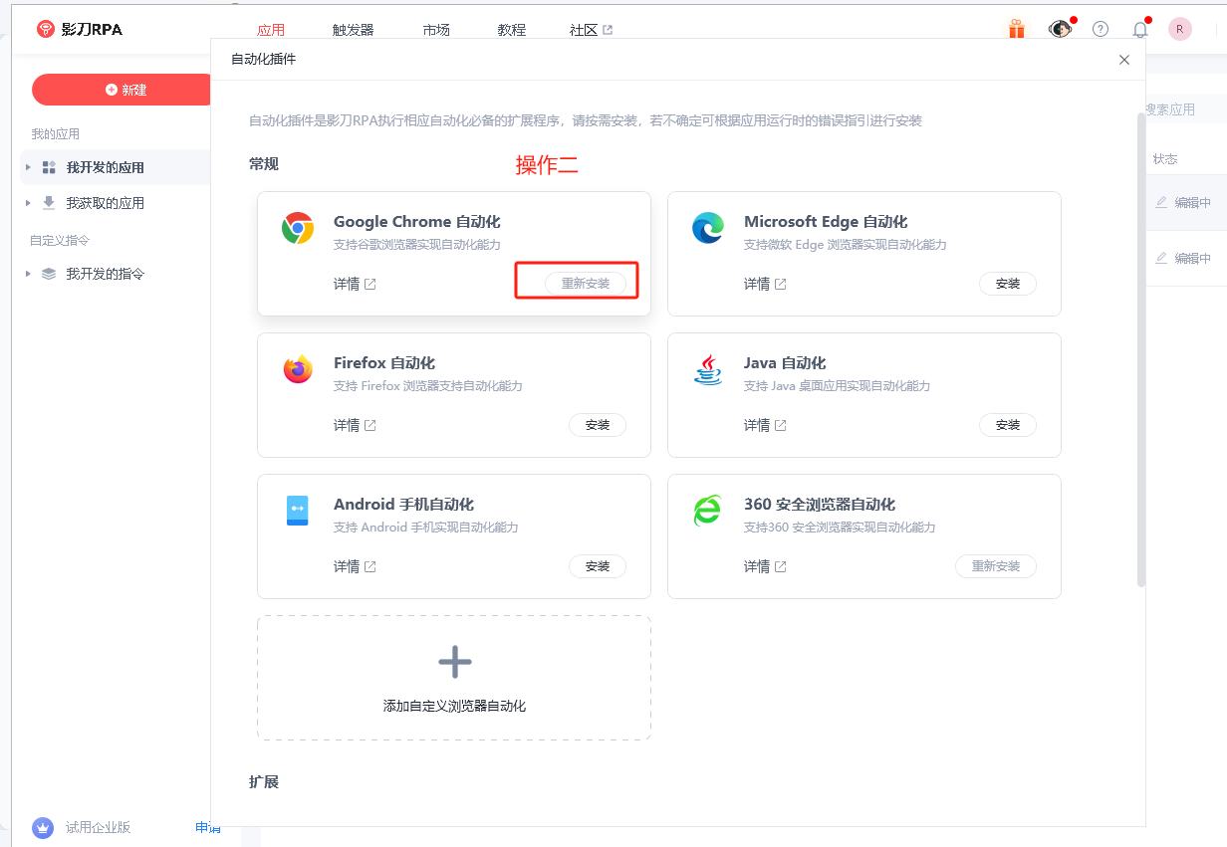The width and height of the screenshot is (1227, 847).
Task: Open the help question mark icon
Action: point(1101,29)
